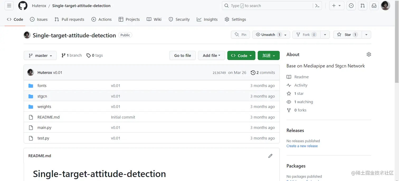This screenshot has width=399, height=181.
Task: Open the Security tab
Action: 179,19
